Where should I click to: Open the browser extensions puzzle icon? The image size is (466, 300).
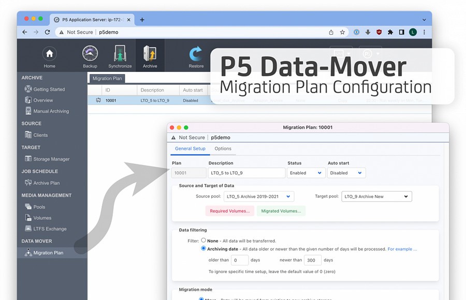[x=390, y=32]
